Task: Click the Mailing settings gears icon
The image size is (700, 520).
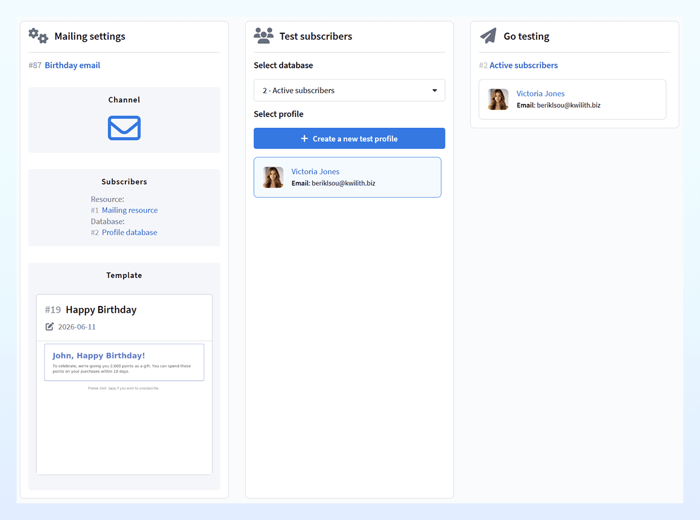Action: (x=38, y=36)
